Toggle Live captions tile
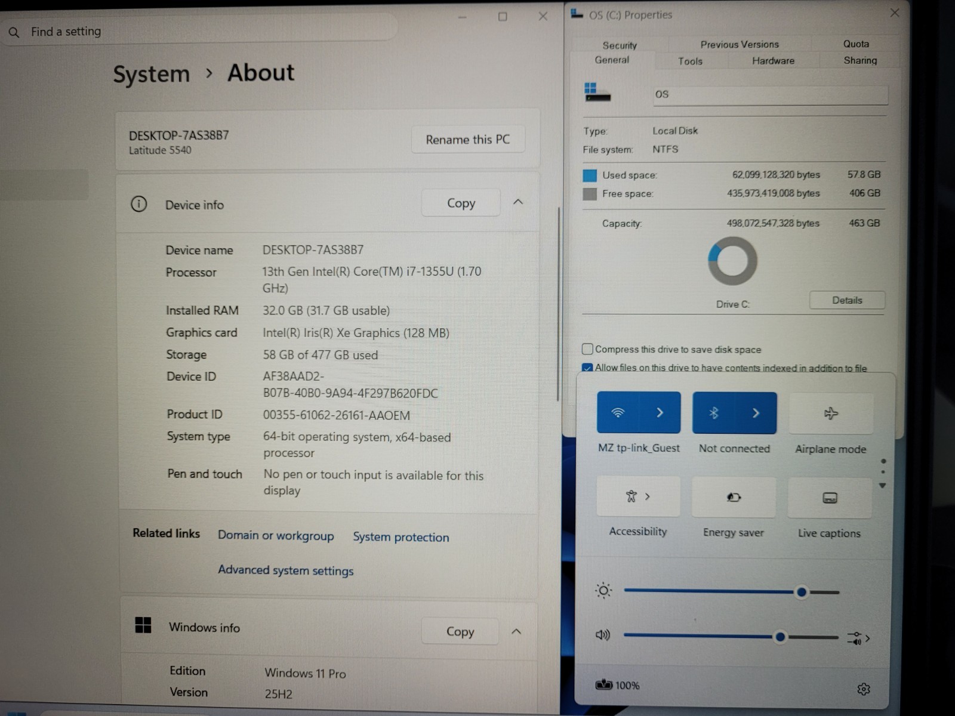The height and width of the screenshot is (716, 955). click(830, 498)
